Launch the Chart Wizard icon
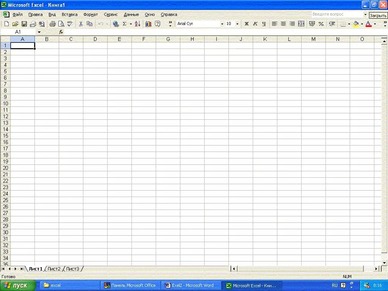The image size is (388, 291). pyautogui.click(x=149, y=24)
